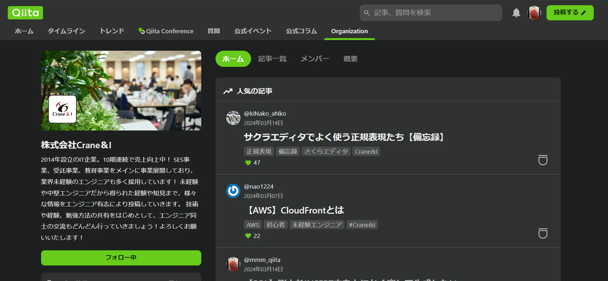The width and height of the screenshot is (608, 281).
Task: Toggle the フォロー中 follow button
Action: click(x=121, y=258)
